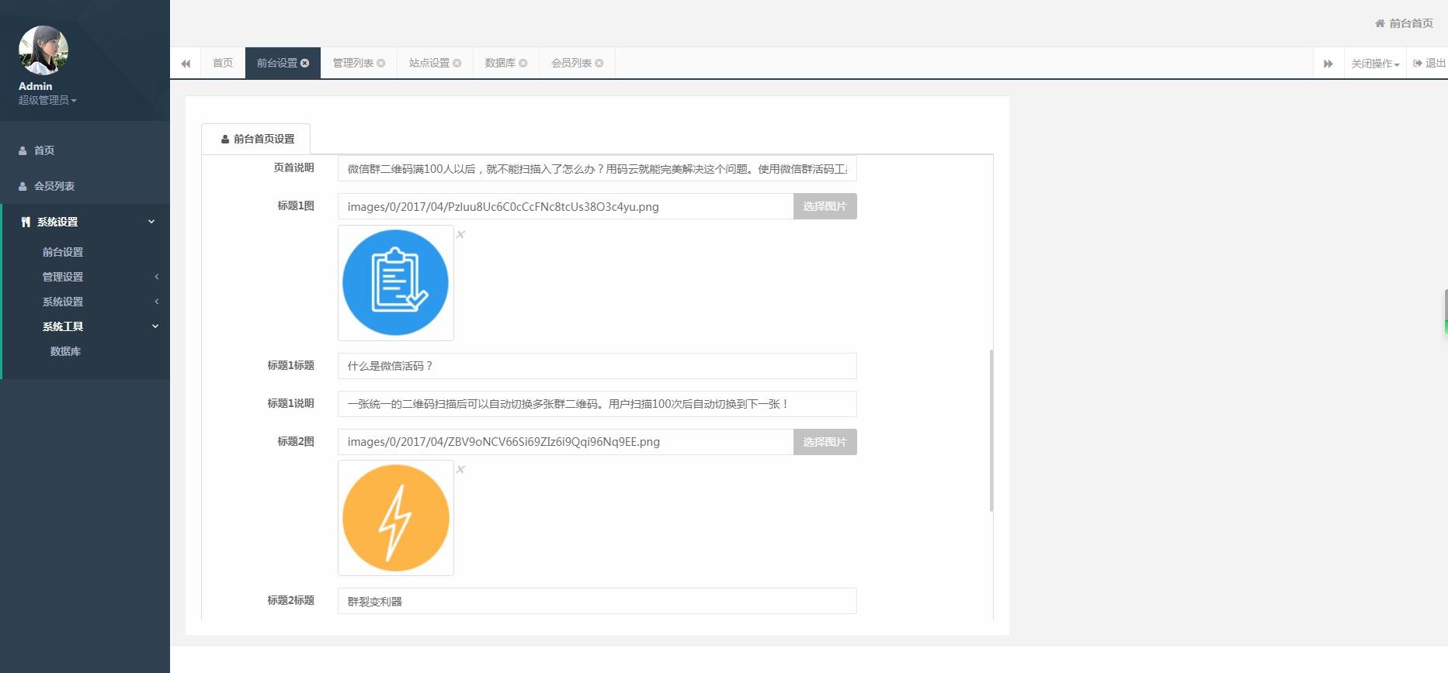Open 会员列表 in the sidebar

click(x=54, y=186)
